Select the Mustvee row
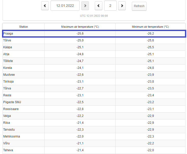 (x=94, y=75)
